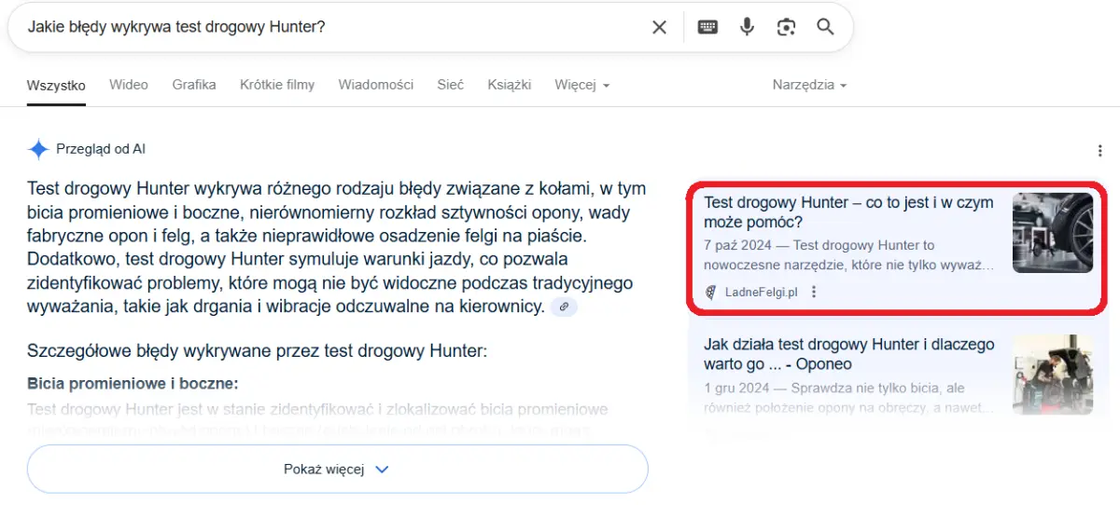This screenshot has height=505, width=1120.
Task: Open the Wiadomości tab
Action: coord(375,85)
